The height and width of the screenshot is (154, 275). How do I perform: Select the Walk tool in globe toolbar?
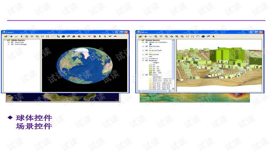click(21, 36)
